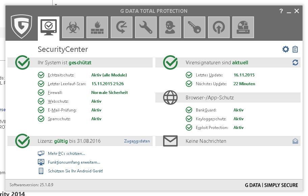This screenshot has width=308, height=196.
Task: Click the '16.11.2015' update date
Action: (244, 75)
